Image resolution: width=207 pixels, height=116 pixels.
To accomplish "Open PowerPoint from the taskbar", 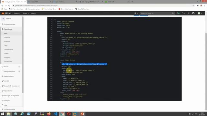I will [82, 114].
